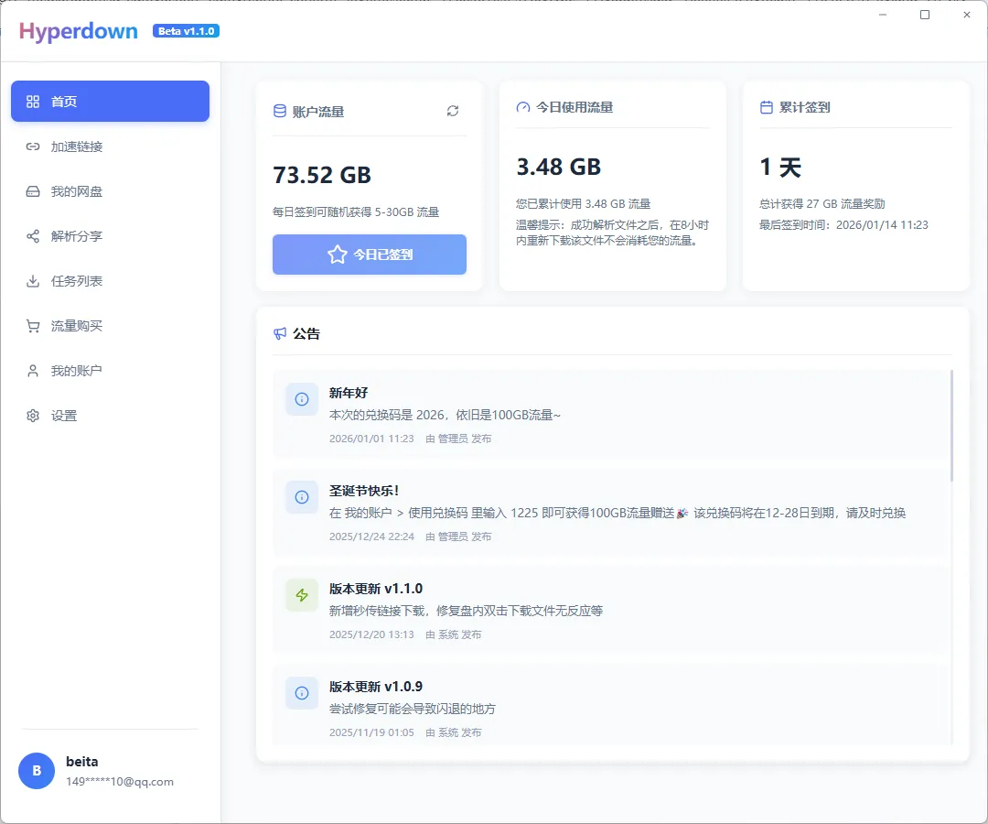Minimize the Hyperdown window
The height and width of the screenshot is (824, 988).
click(x=883, y=15)
